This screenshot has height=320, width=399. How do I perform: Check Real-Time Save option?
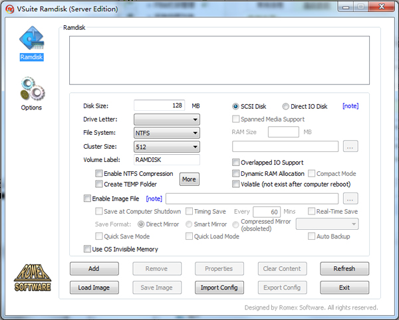311,211
